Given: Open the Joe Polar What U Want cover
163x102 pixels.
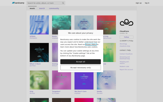Looking at the screenshot, I should coord(39,52).
